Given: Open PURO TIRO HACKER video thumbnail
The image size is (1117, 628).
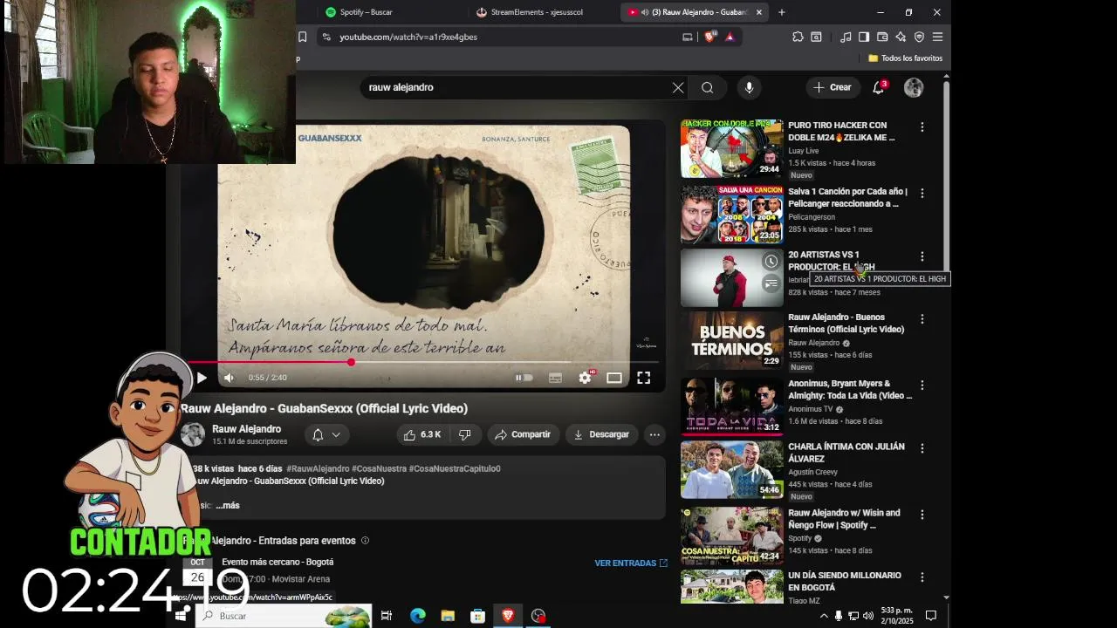Looking at the screenshot, I should (732, 148).
